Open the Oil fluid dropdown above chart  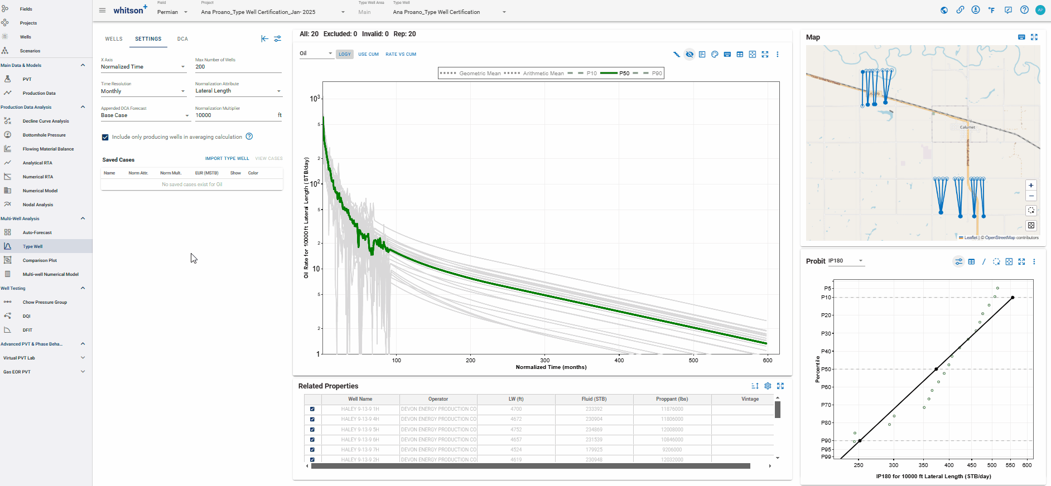point(316,54)
